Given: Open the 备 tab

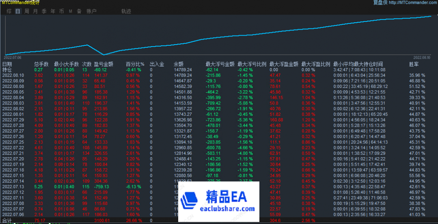Looking at the screenshot, I should (x=79, y=11).
